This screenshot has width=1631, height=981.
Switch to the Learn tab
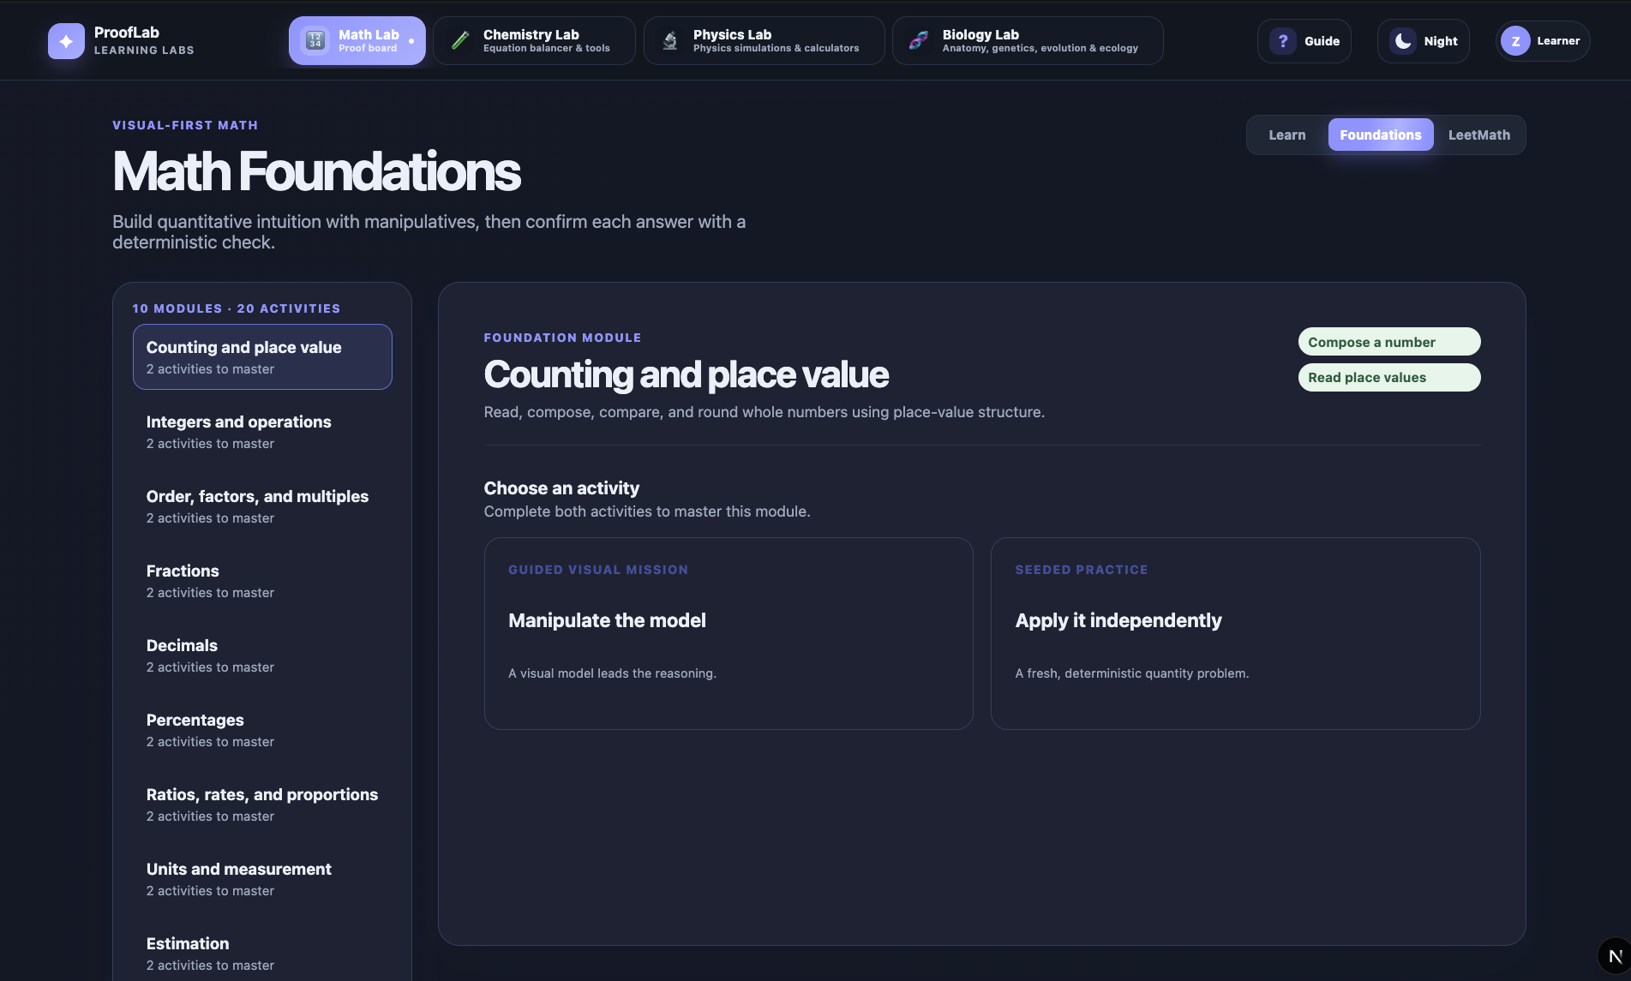point(1287,135)
